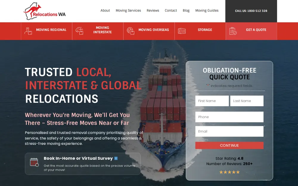Image resolution: width=298 pixels, height=186 pixels.
Task: Click the Moving Overseas globe icon
Action: pyautogui.click(x=131, y=31)
